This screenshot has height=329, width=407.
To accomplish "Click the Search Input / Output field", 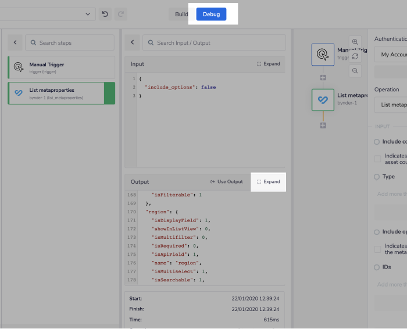I will (x=214, y=42).
